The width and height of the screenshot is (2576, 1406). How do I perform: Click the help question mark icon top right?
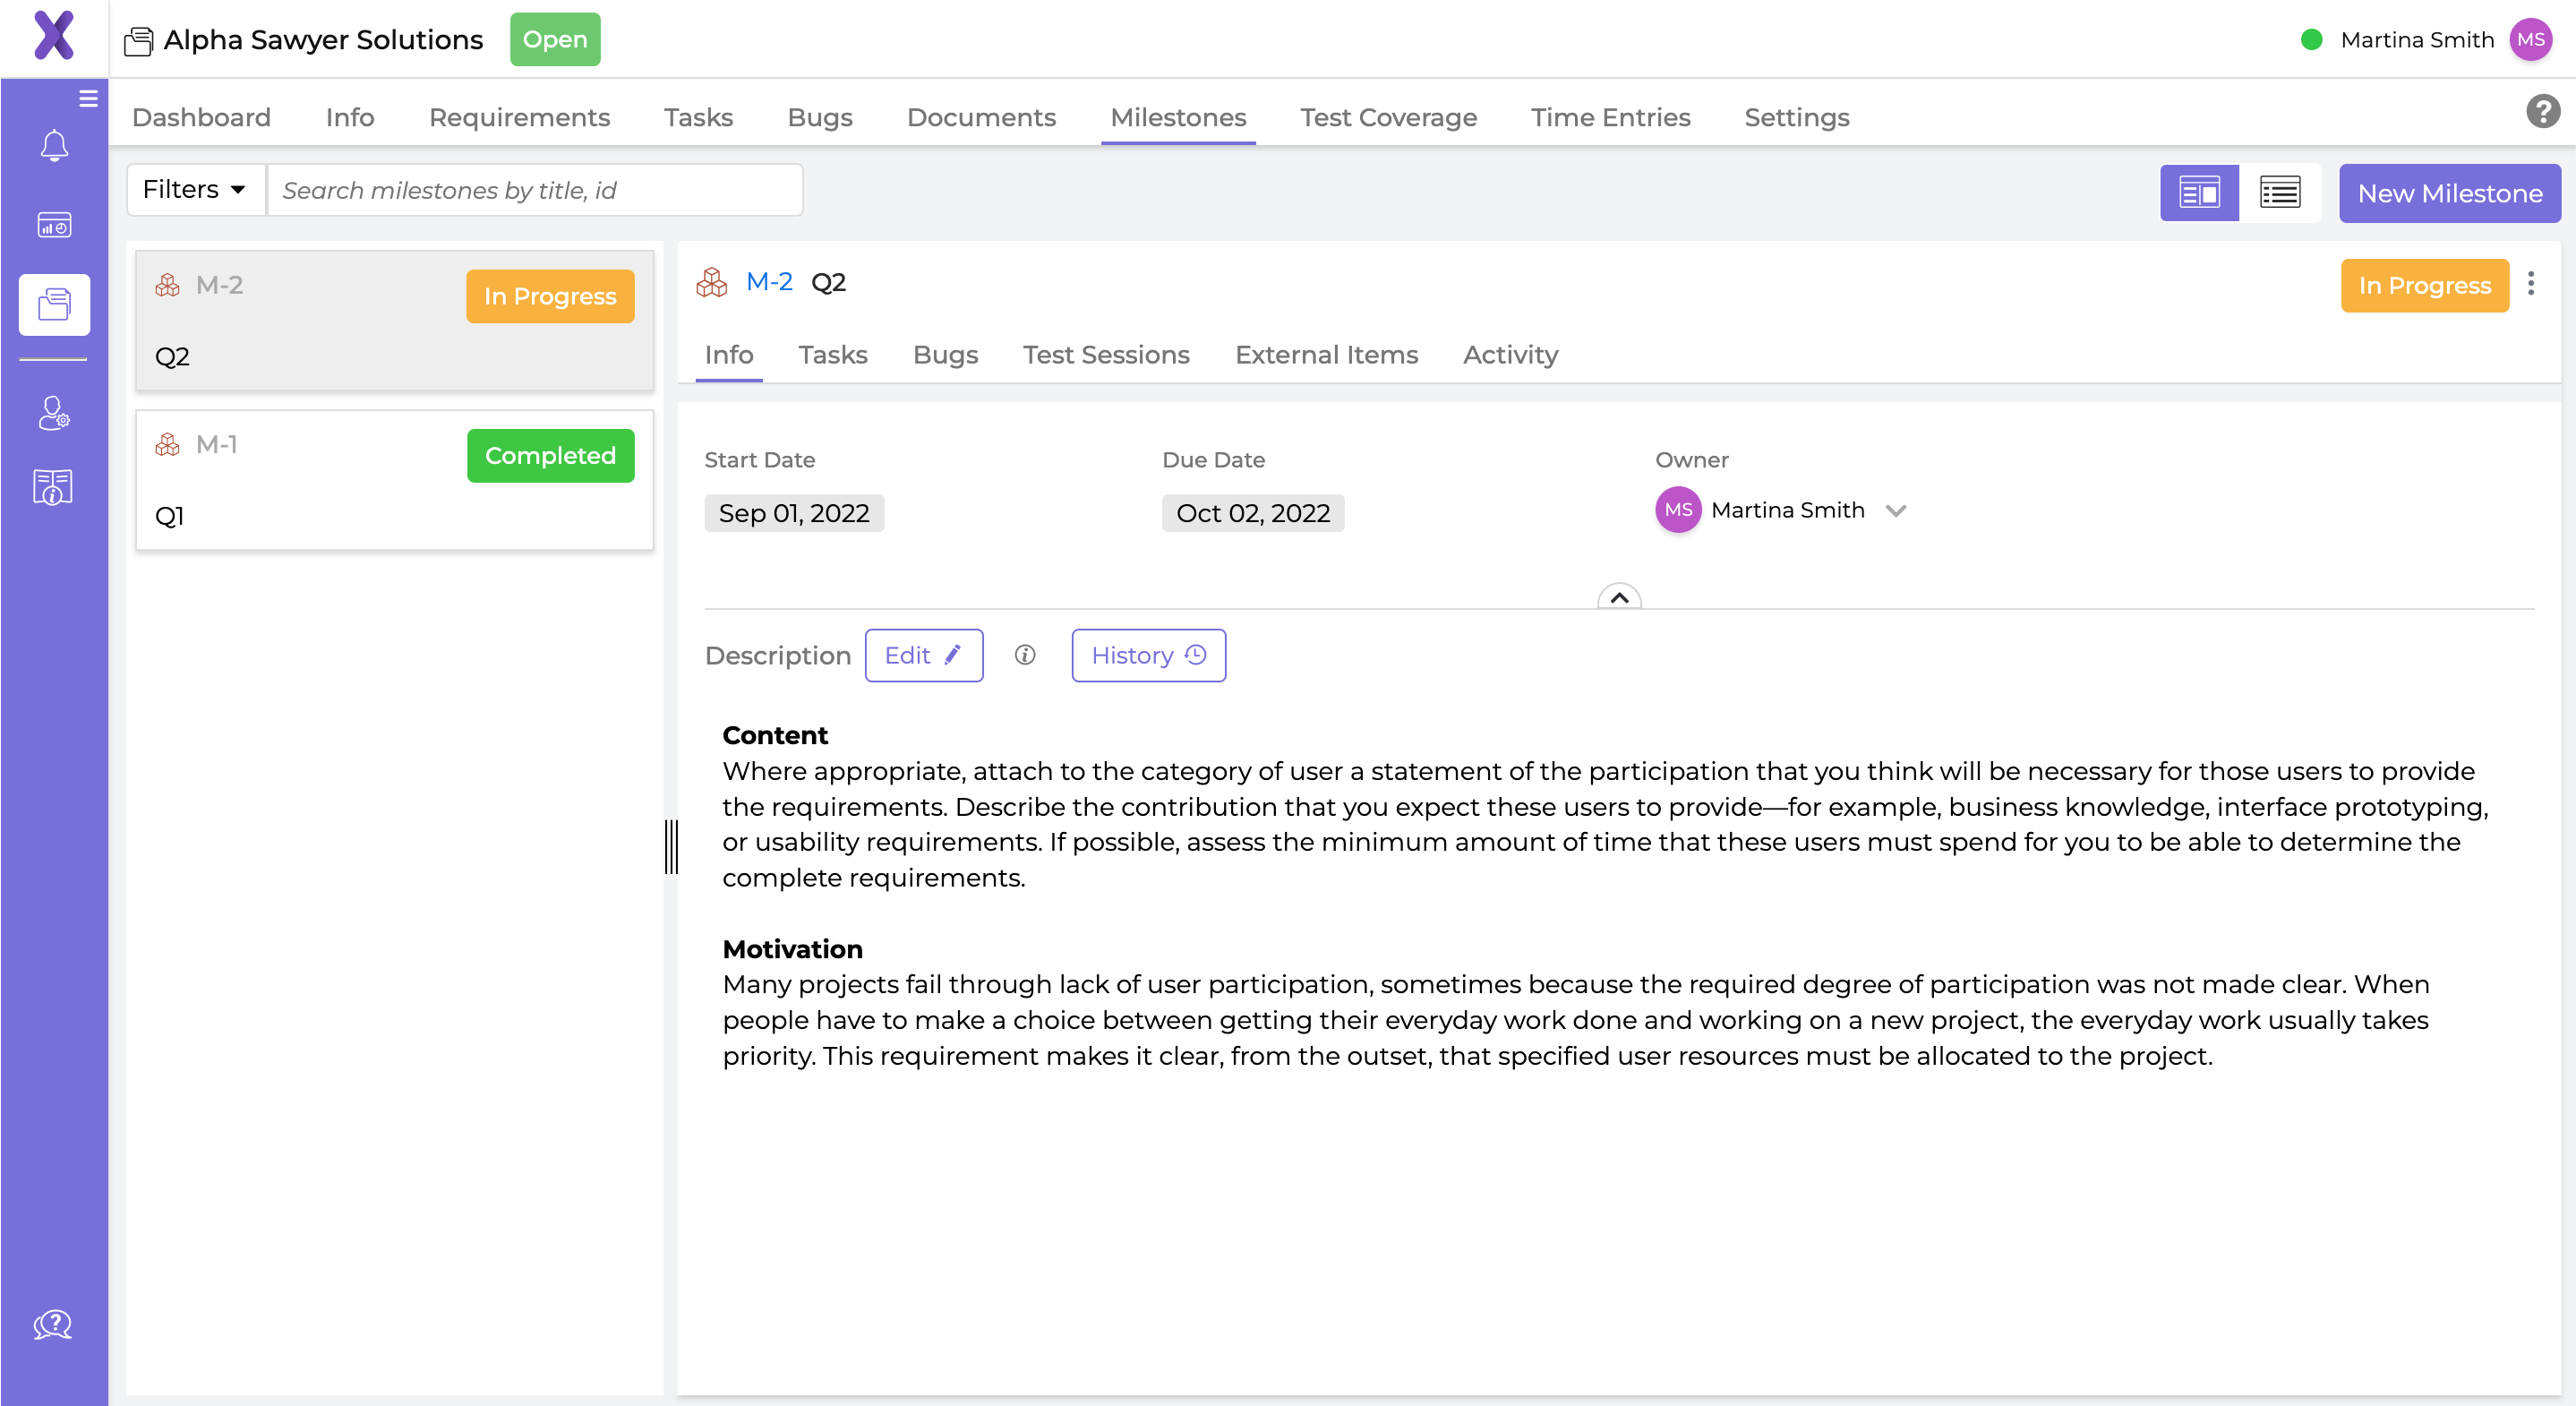point(2545,115)
